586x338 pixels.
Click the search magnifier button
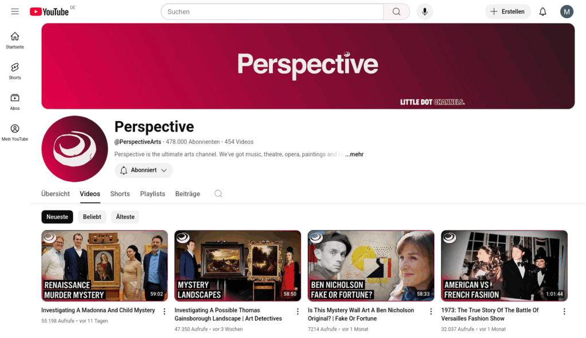point(397,12)
